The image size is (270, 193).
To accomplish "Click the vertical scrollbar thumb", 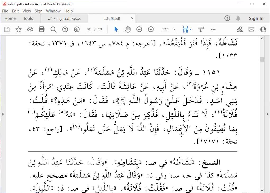I will pyautogui.click(x=262, y=59).
